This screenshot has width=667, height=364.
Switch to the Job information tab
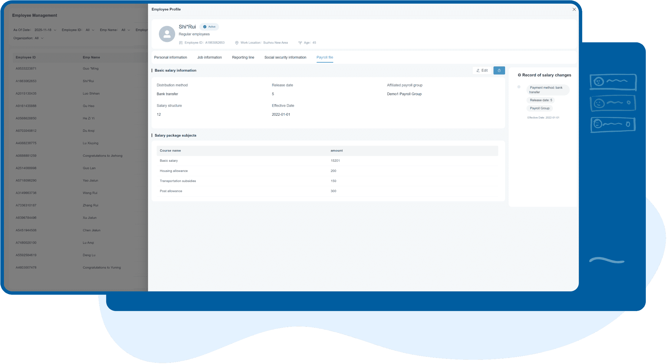[x=209, y=57]
